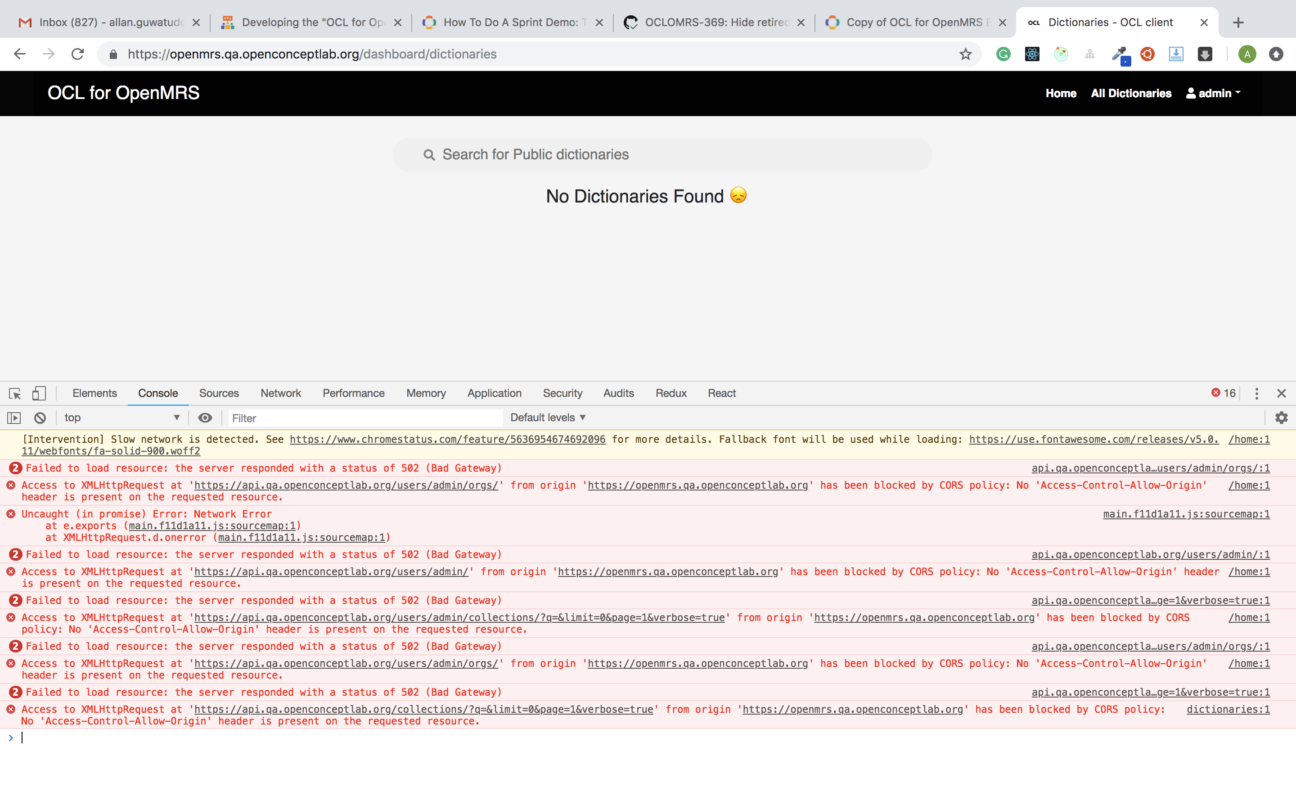This screenshot has width=1296, height=810.
Task: Switch to the Network tab
Action: coord(281,393)
